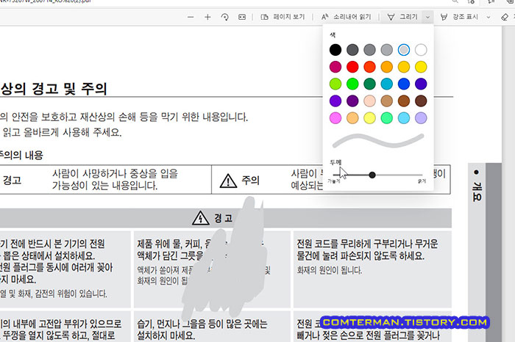Choose the teal cyan swatch

pyautogui.click(x=386, y=84)
